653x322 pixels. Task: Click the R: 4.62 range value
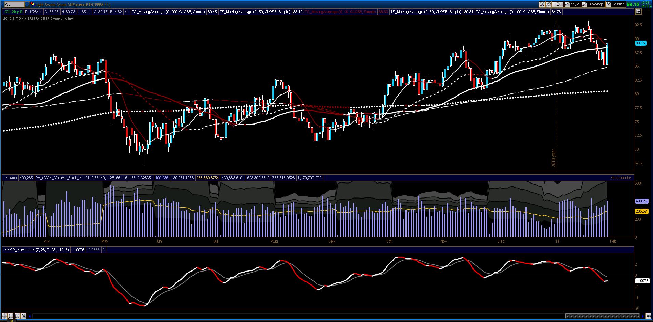pos(116,12)
